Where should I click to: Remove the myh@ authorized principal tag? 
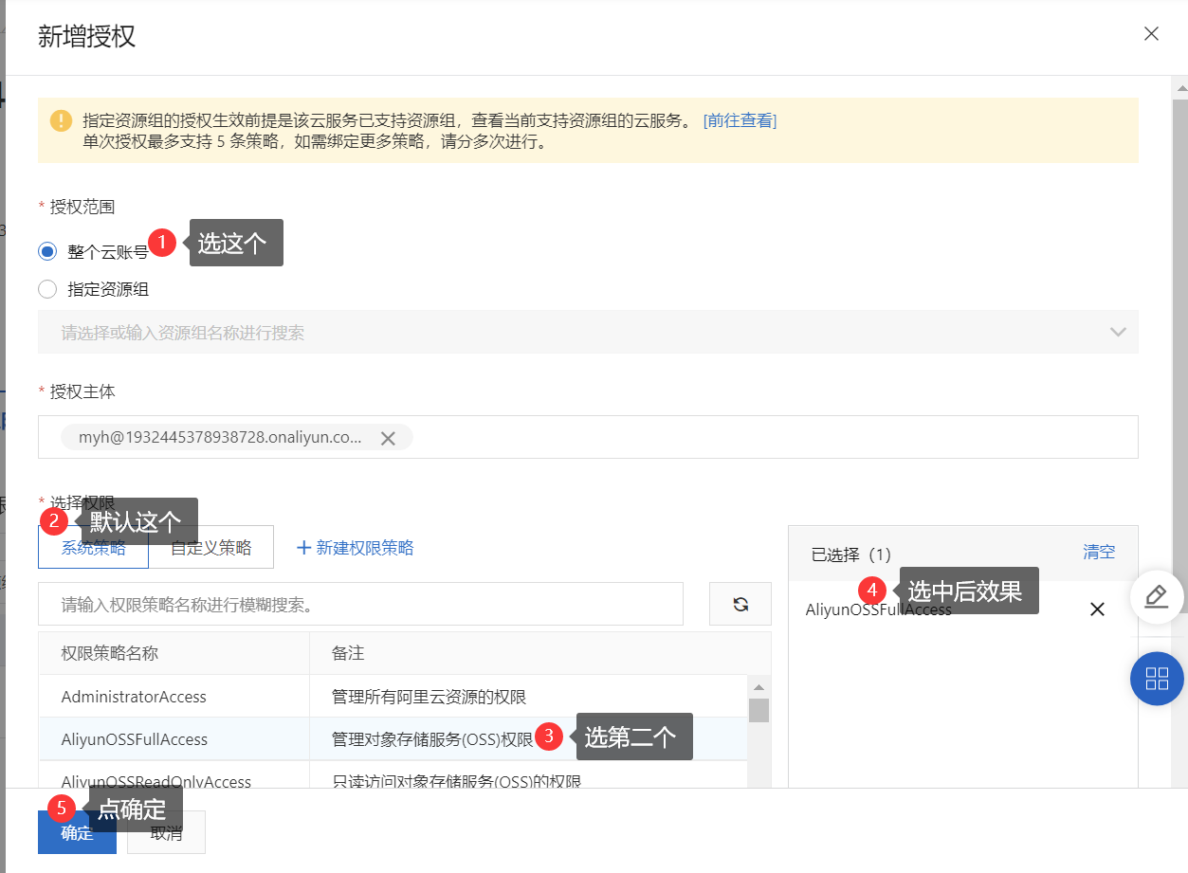point(388,438)
